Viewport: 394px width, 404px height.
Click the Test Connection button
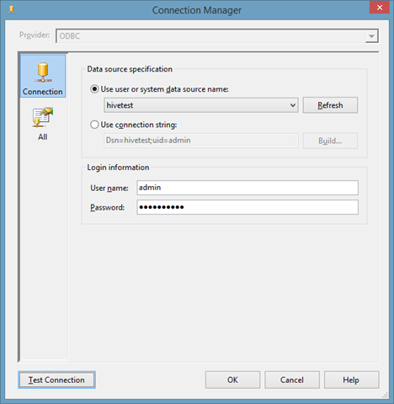[x=56, y=380]
